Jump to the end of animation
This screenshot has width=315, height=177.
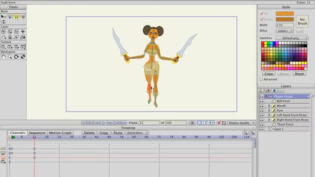(124, 123)
